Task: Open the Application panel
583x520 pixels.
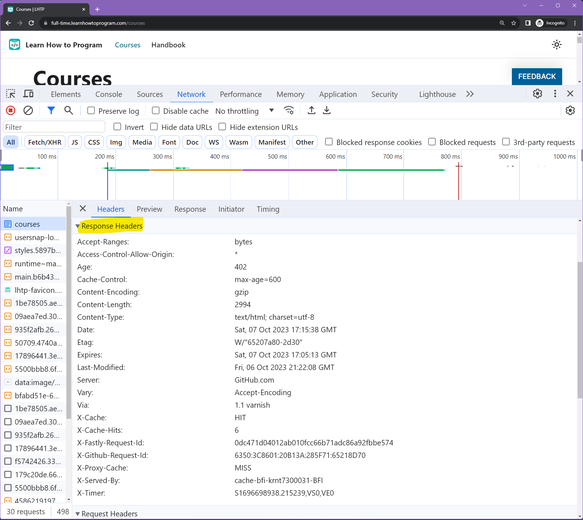Action: tap(338, 94)
